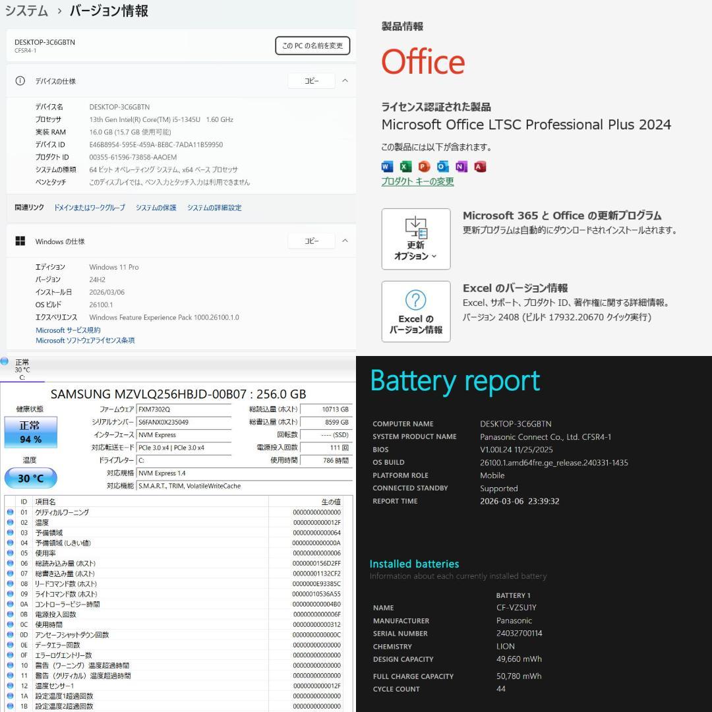Viewport: 712px width, 712px height.
Task: Click OS ビルド value 26100.1
Action: (x=101, y=305)
